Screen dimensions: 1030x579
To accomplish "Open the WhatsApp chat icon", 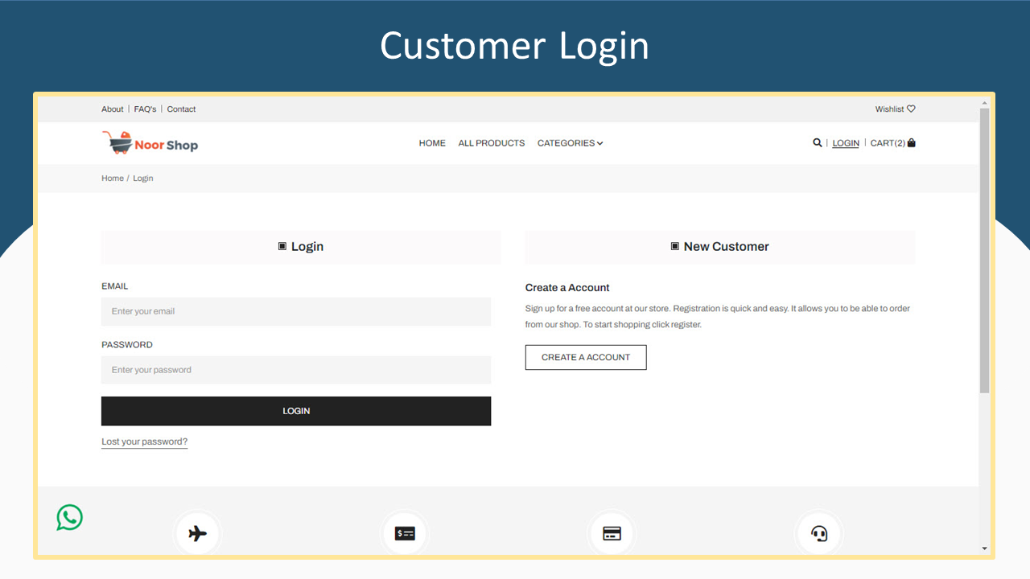I will [x=69, y=517].
